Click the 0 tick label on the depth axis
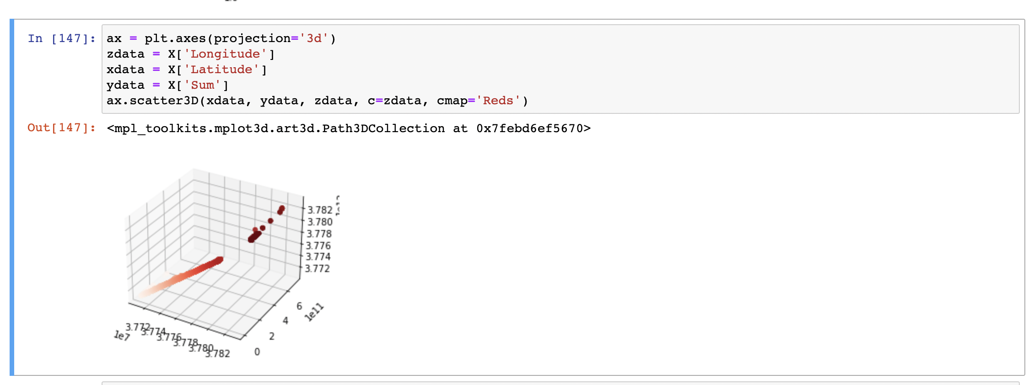The image size is (1034, 385). [x=257, y=352]
